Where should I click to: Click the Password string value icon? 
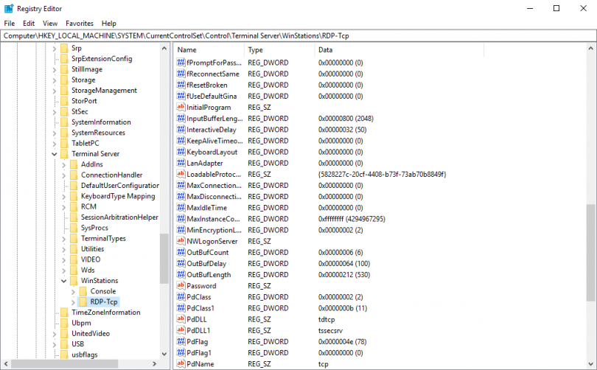181,285
